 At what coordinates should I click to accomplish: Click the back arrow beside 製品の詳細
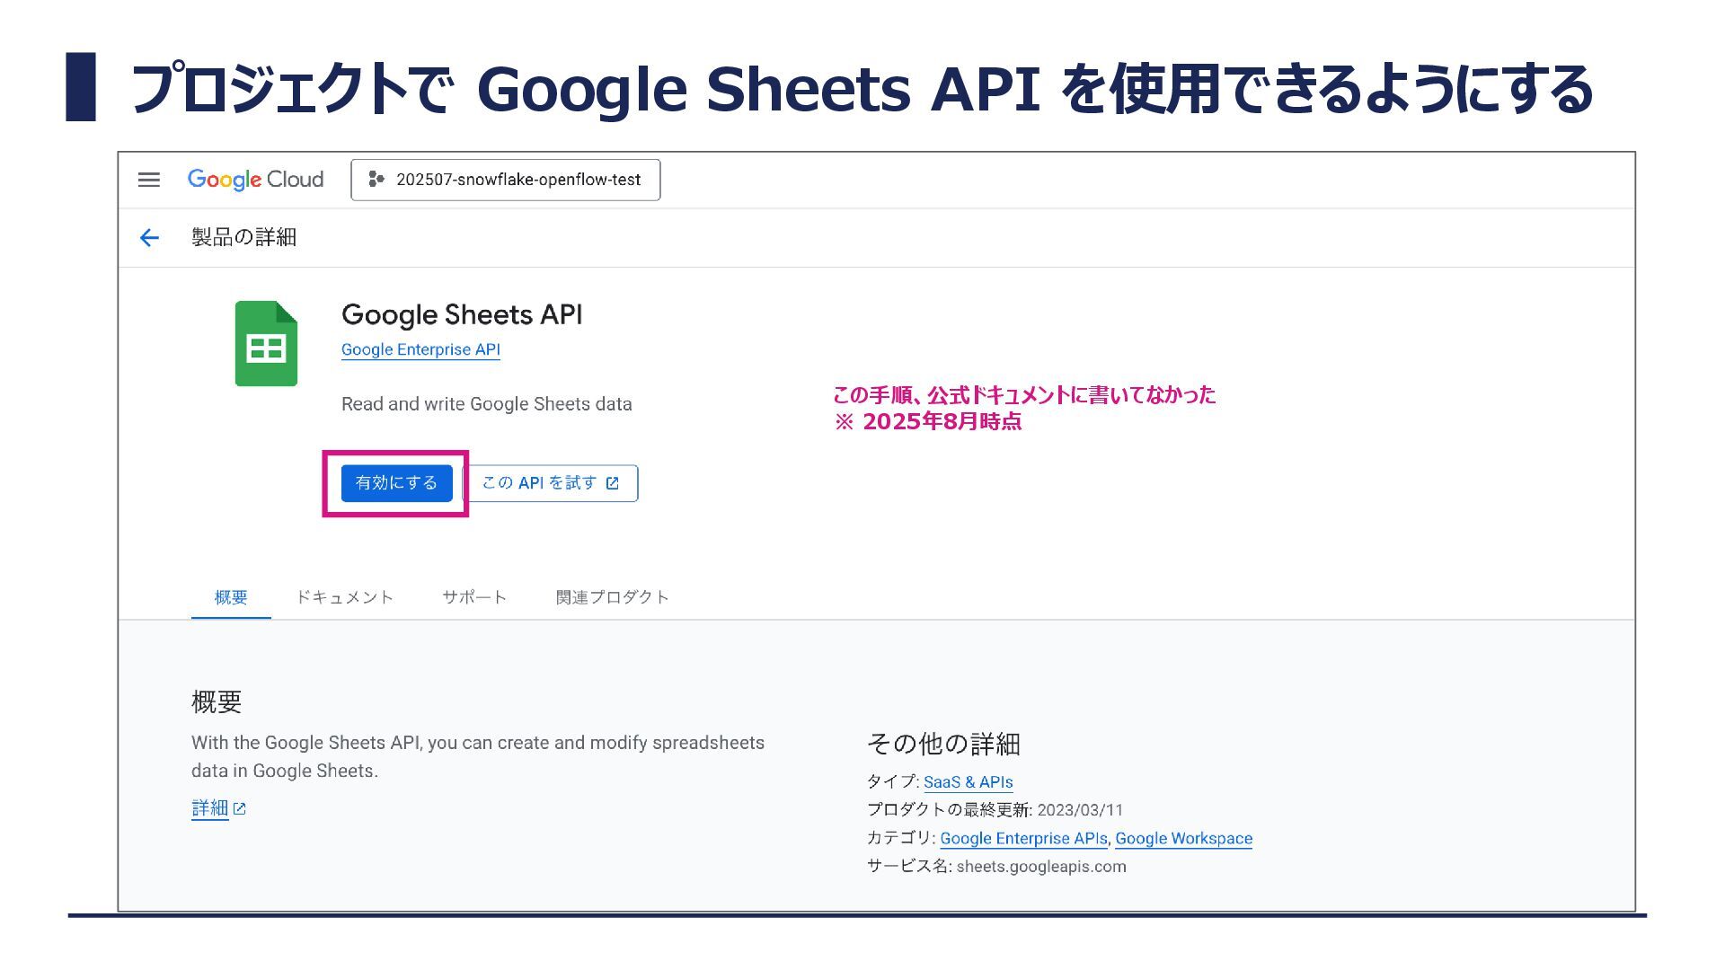(149, 237)
